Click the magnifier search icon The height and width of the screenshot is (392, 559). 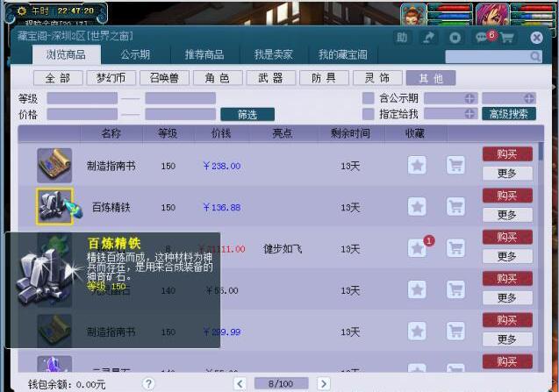535,56
